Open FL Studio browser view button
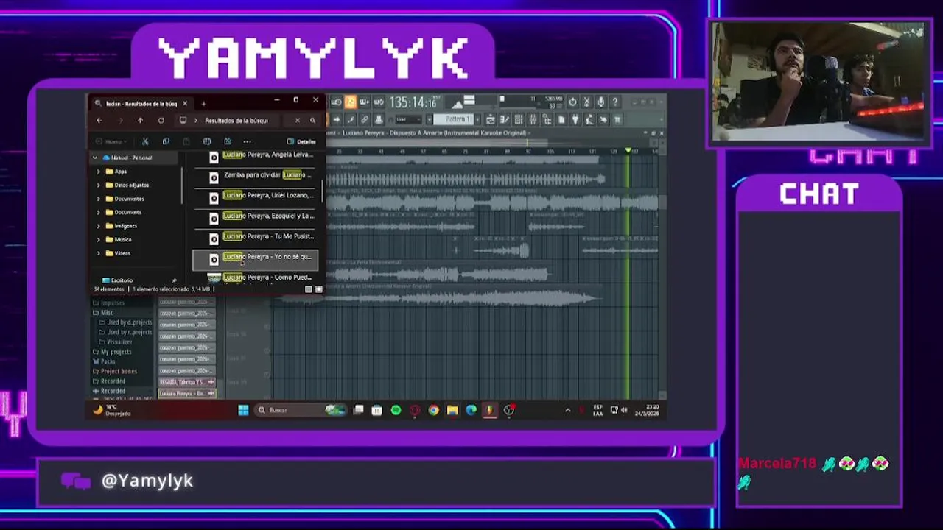 coord(547,119)
